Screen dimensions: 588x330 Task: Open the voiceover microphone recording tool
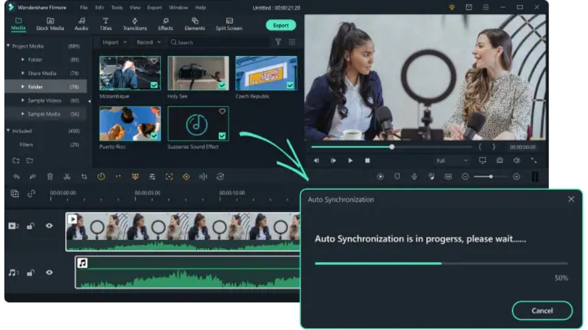(414, 176)
